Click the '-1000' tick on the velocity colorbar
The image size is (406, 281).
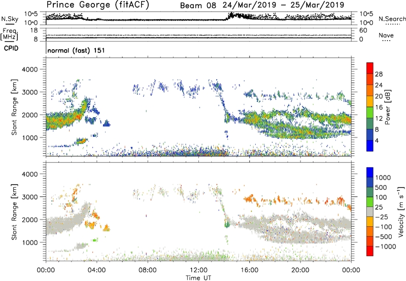click(x=386, y=247)
